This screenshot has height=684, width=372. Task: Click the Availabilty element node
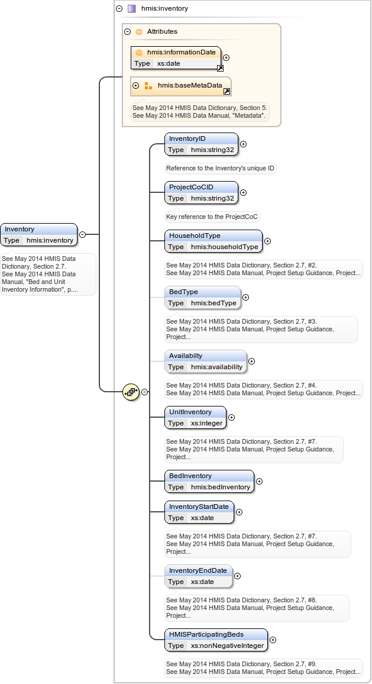[x=205, y=361]
